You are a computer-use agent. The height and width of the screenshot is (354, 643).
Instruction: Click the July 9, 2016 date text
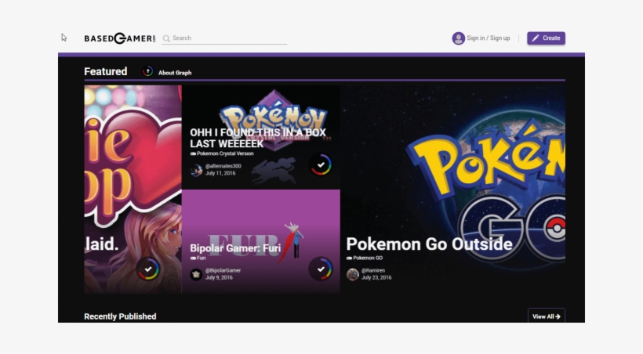pos(219,278)
